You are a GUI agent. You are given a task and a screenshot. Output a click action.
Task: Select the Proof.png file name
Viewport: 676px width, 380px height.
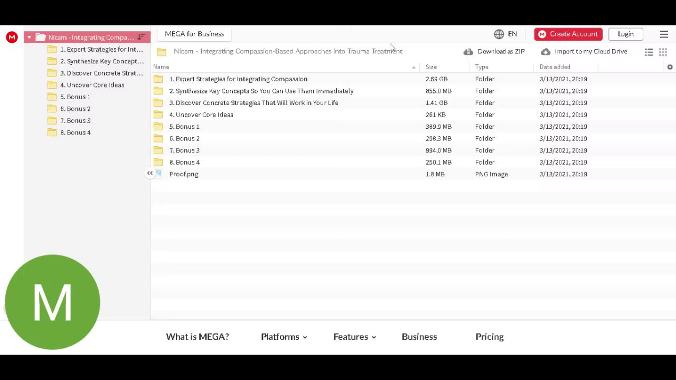184,174
